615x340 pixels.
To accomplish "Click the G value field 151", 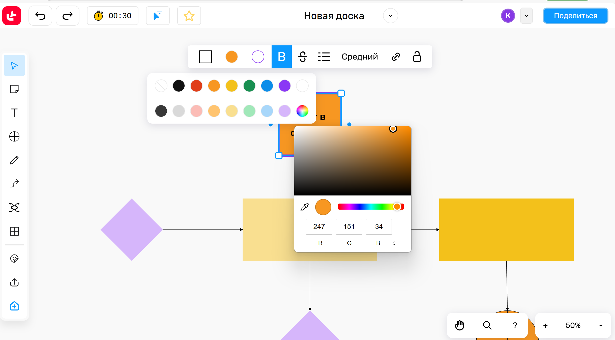I will (x=349, y=227).
